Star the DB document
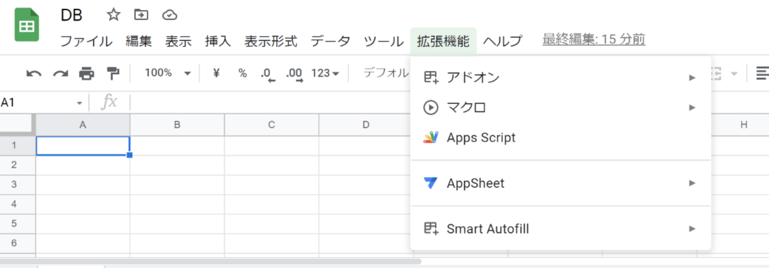The width and height of the screenshot is (769, 268). [114, 15]
